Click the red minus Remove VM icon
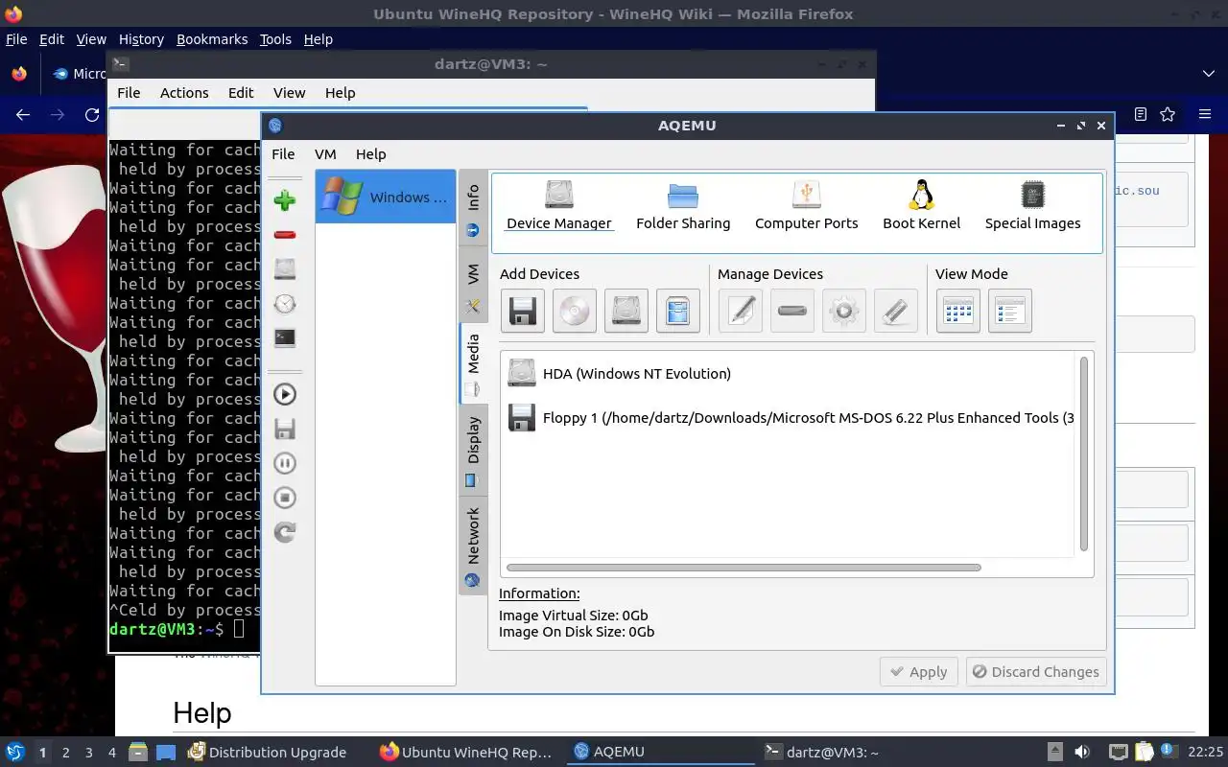This screenshot has height=767, width=1228. coord(285,235)
